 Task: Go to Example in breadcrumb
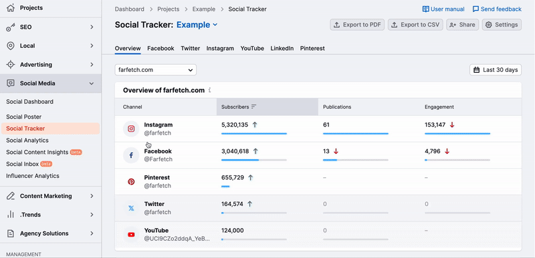point(204,9)
